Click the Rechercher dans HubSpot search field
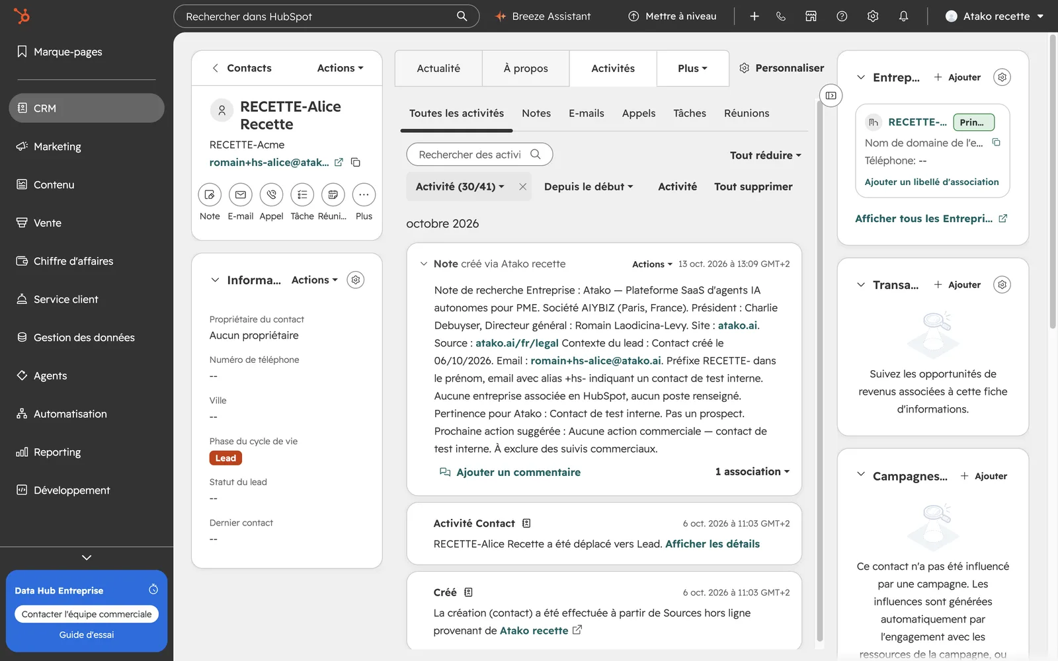The image size is (1058, 661). [x=326, y=17]
